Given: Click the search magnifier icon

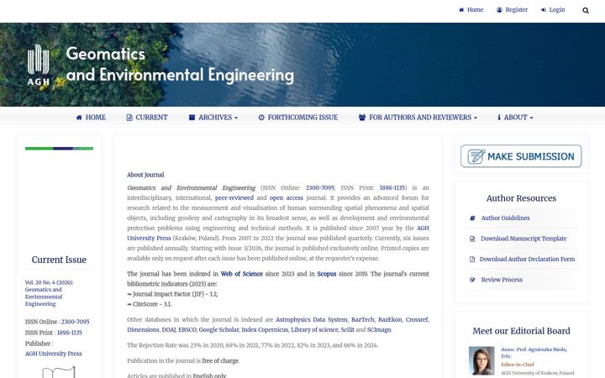Looking at the screenshot, I should pyautogui.click(x=586, y=10).
